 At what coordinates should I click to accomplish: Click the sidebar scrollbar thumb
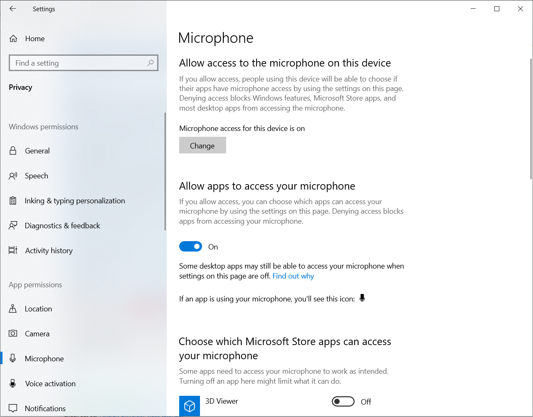tap(165, 171)
